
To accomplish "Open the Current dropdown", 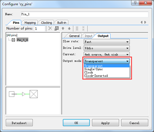I will [107, 55].
